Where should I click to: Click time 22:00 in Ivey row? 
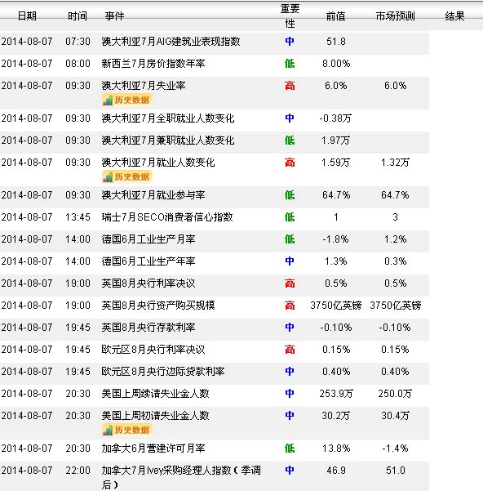(x=78, y=471)
